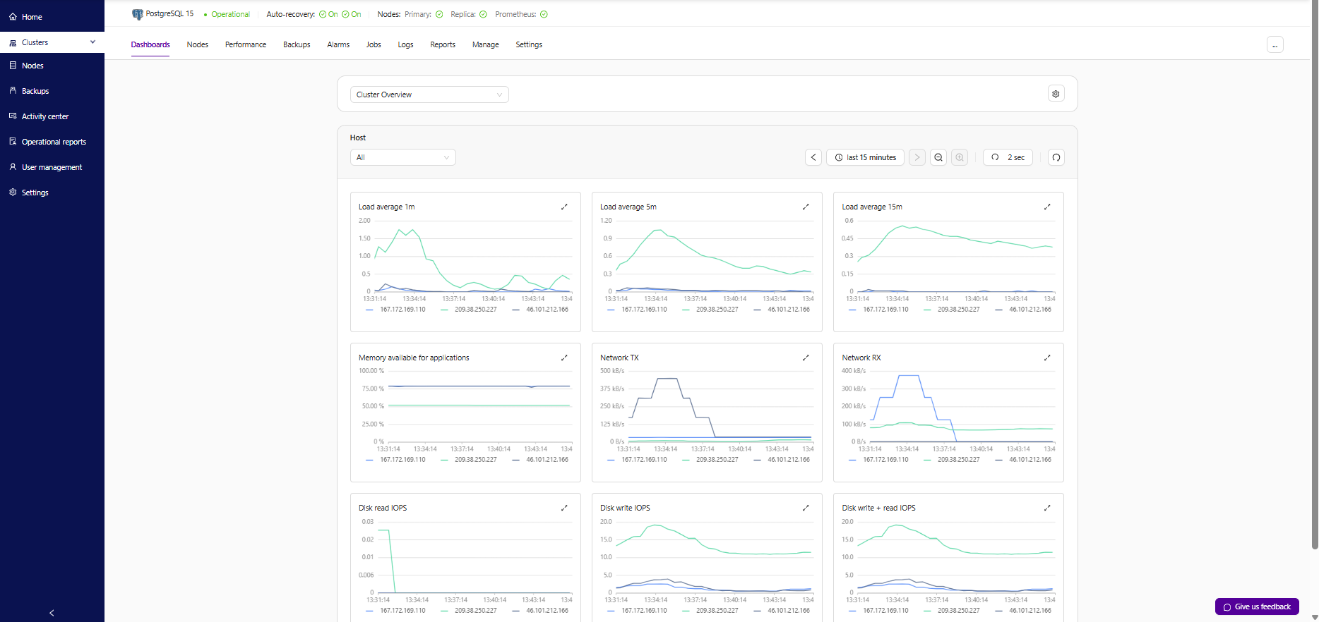
Task: Open the Cluster Overview dropdown
Action: tap(429, 94)
